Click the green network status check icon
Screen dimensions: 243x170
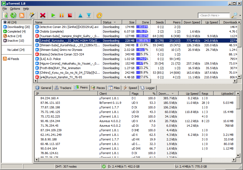104,167
